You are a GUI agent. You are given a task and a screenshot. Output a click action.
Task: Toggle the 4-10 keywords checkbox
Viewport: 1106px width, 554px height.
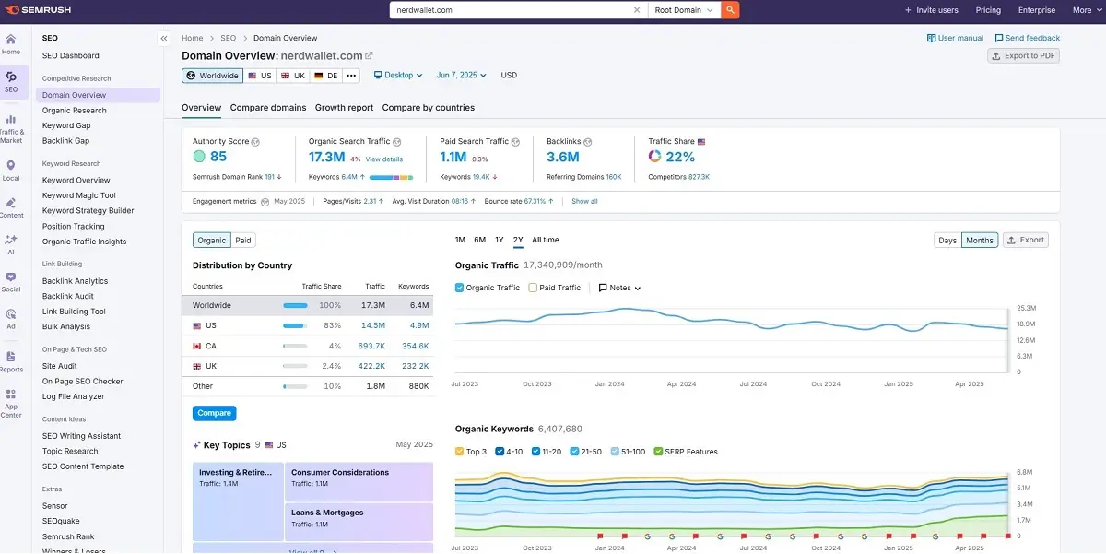500,452
